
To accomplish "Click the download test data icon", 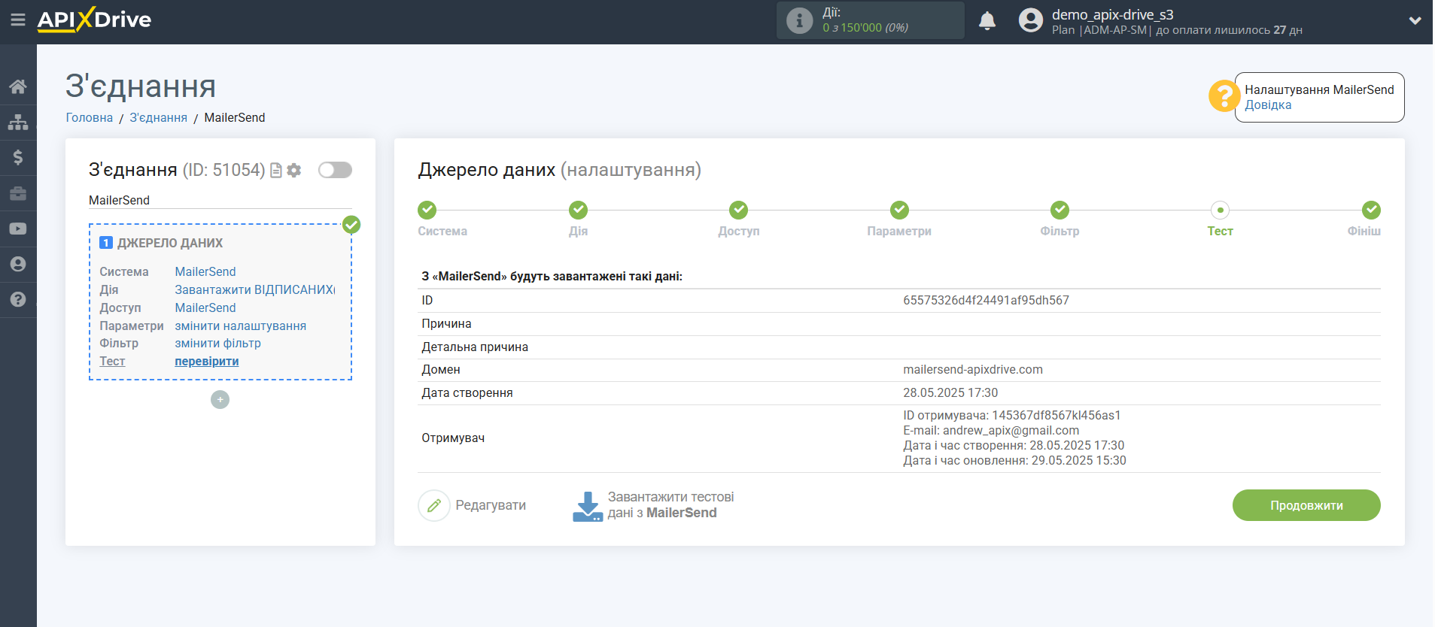I will (x=587, y=506).
